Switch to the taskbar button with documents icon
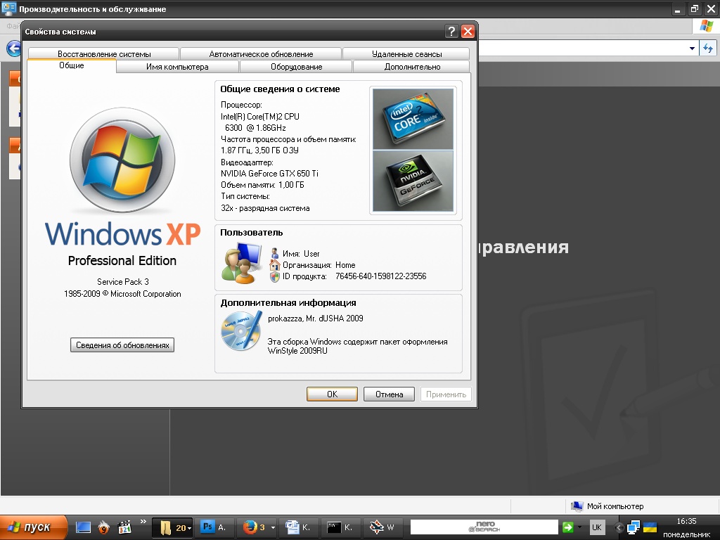 (297, 527)
